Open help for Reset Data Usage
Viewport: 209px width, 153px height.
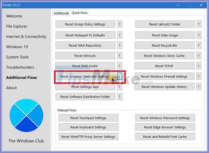coord(199,35)
